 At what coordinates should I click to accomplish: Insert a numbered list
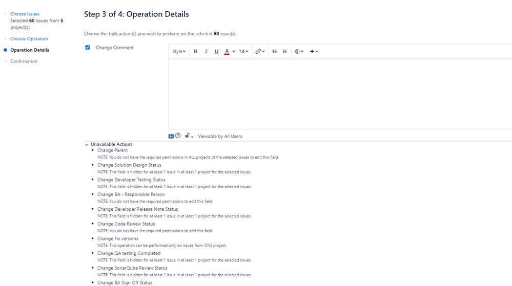tap(285, 52)
